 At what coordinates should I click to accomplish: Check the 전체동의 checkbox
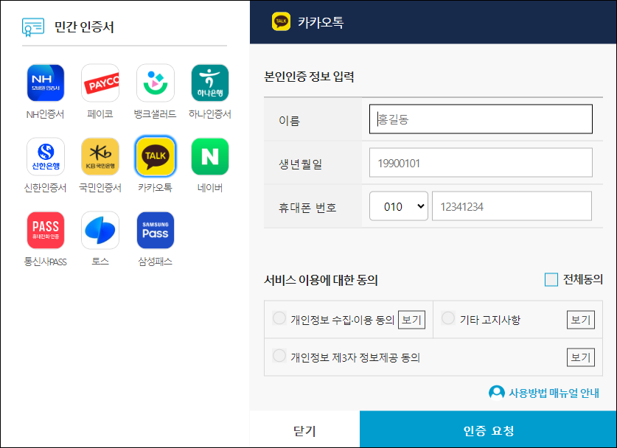pos(551,280)
